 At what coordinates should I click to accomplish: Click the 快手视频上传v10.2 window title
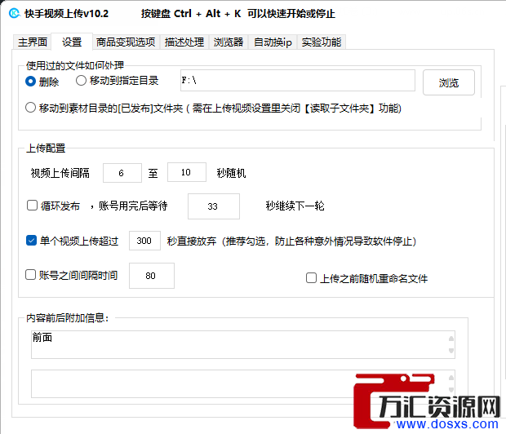click(66, 14)
